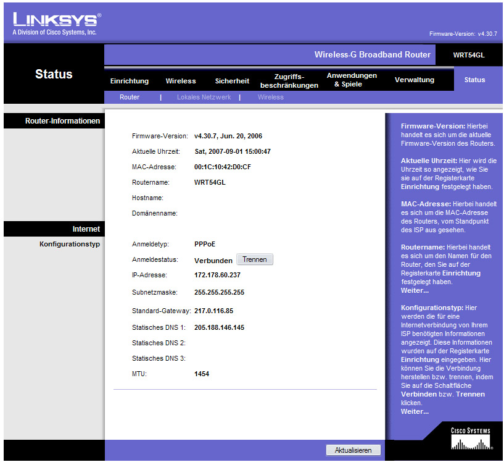This screenshot has width=504, height=462.
Task: Follow the Weiter link under Routername help
Action: click(x=415, y=290)
